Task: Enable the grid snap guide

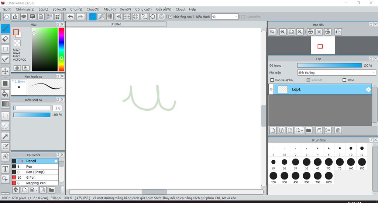Action: [110, 17]
